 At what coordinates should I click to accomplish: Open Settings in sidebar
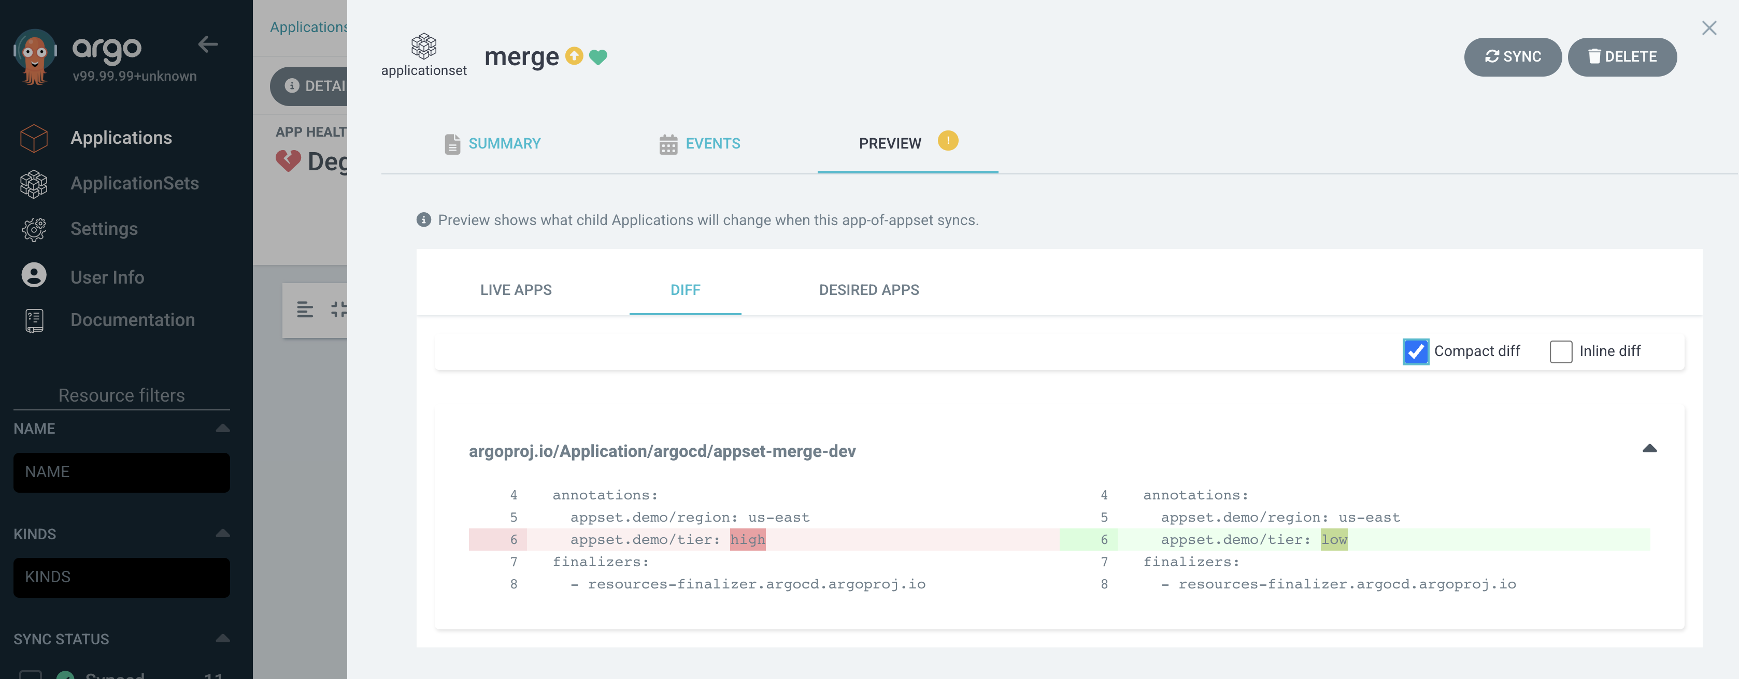[104, 229]
